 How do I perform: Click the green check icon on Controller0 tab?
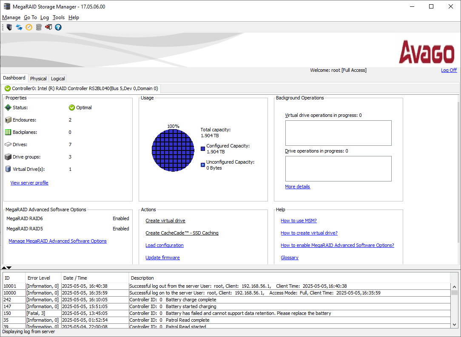pos(8,88)
